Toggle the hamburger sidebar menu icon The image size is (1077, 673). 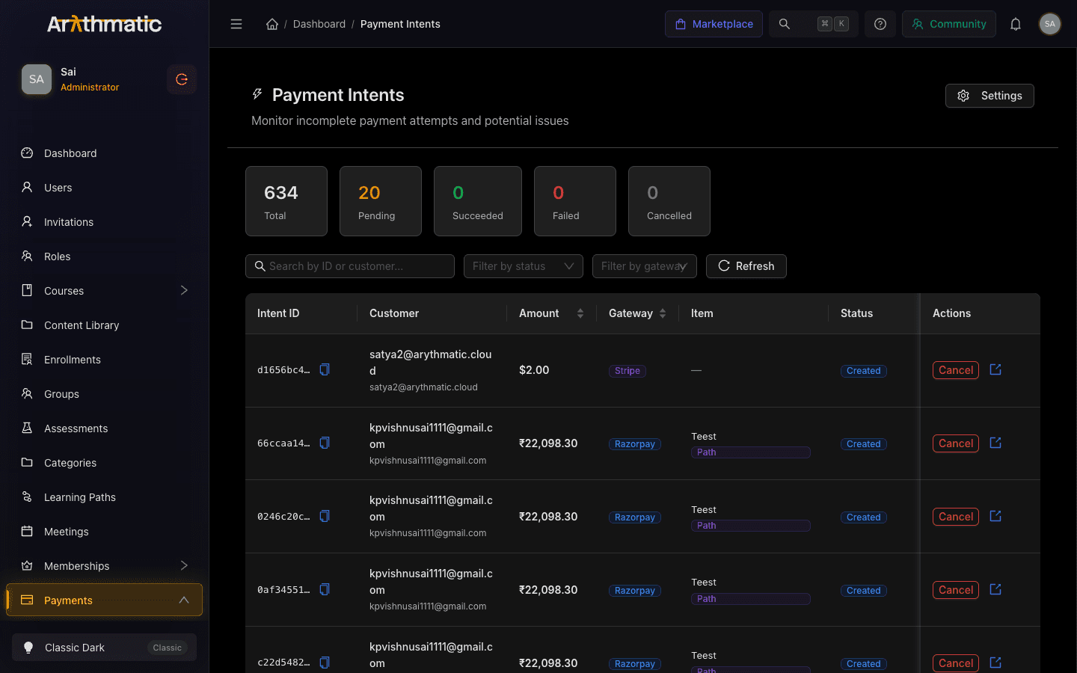tap(236, 24)
